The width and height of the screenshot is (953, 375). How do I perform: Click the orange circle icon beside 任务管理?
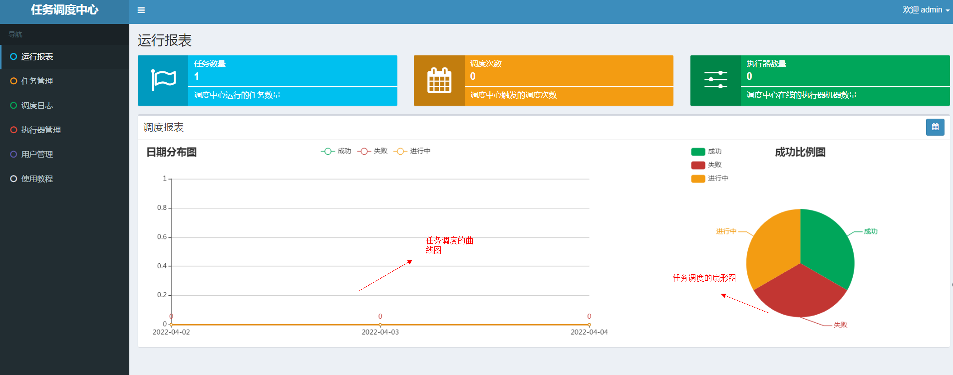point(13,81)
